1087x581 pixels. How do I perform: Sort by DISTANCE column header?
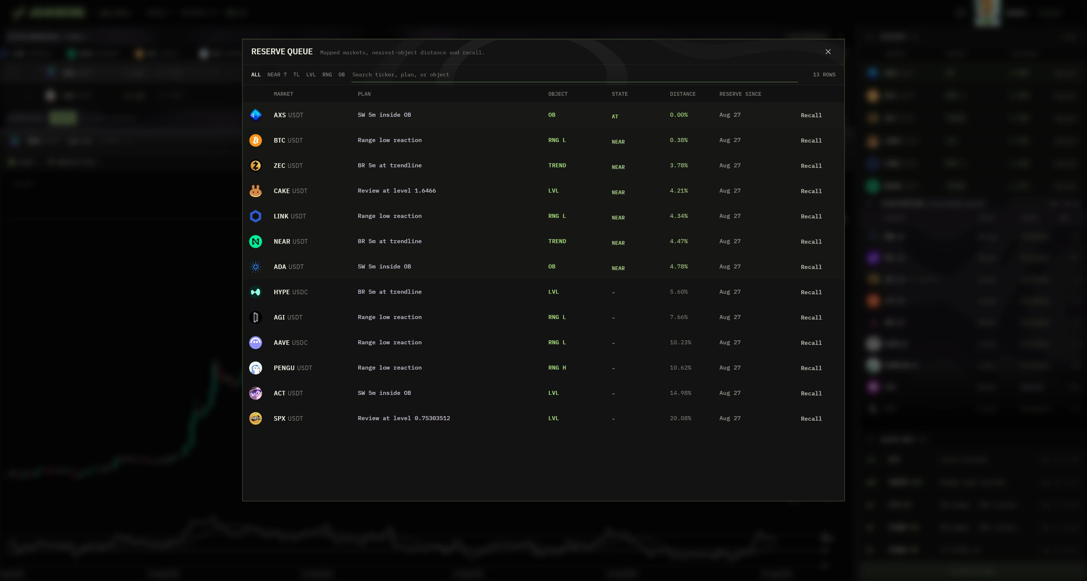(x=682, y=94)
